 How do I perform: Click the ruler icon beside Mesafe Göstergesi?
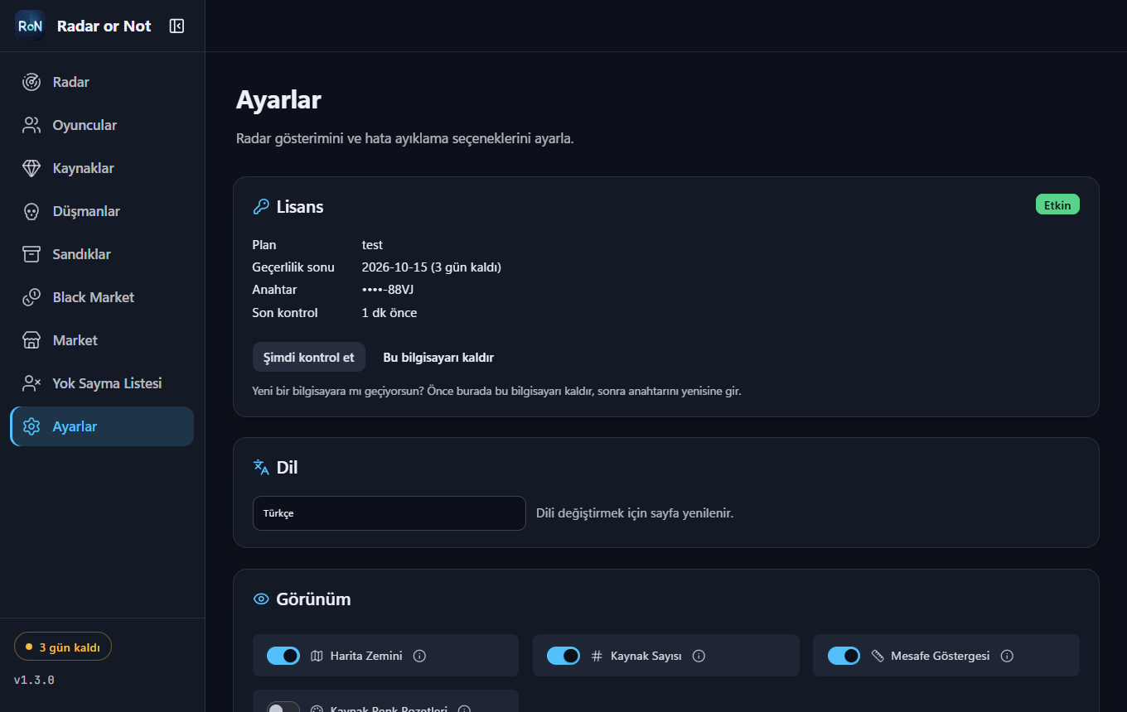878,656
